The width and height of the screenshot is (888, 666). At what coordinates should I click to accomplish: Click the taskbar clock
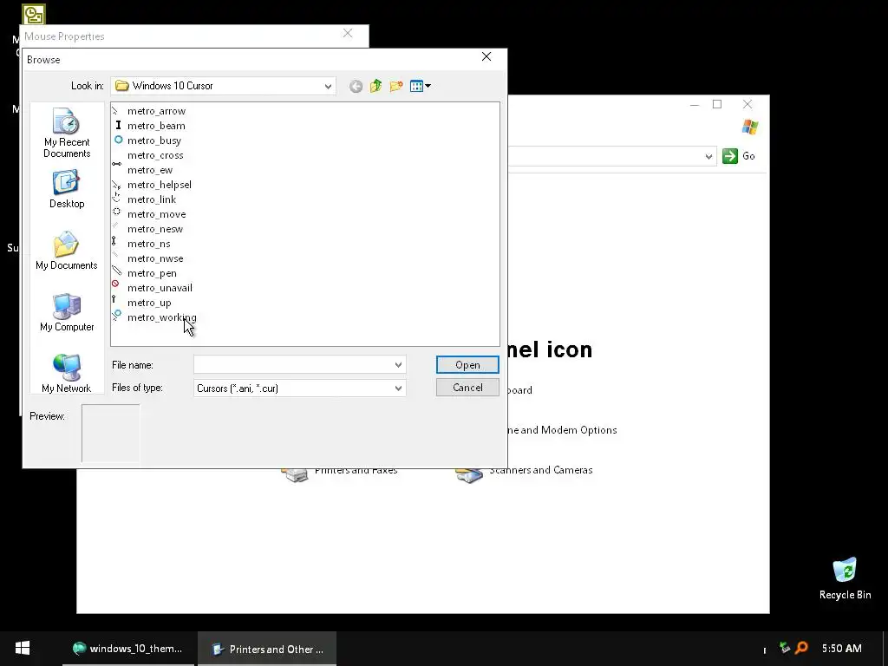(842, 649)
